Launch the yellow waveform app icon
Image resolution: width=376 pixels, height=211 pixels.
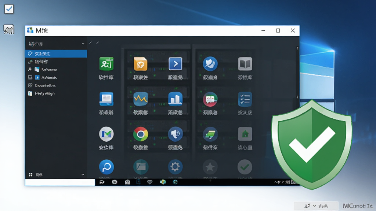(x=141, y=99)
